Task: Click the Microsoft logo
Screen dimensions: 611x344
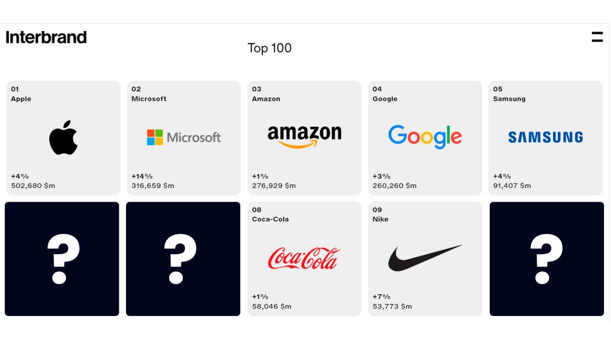Action: tap(184, 137)
